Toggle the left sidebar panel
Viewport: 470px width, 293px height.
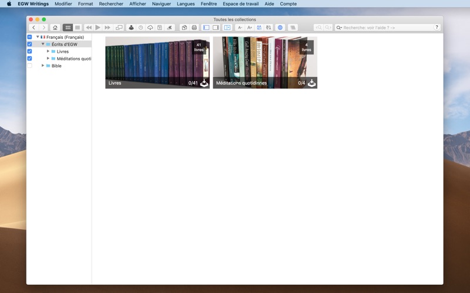click(206, 28)
